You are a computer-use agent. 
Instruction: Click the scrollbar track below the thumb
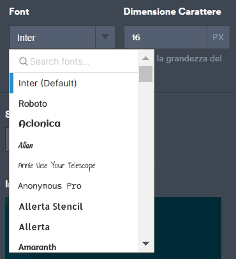(145, 160)
